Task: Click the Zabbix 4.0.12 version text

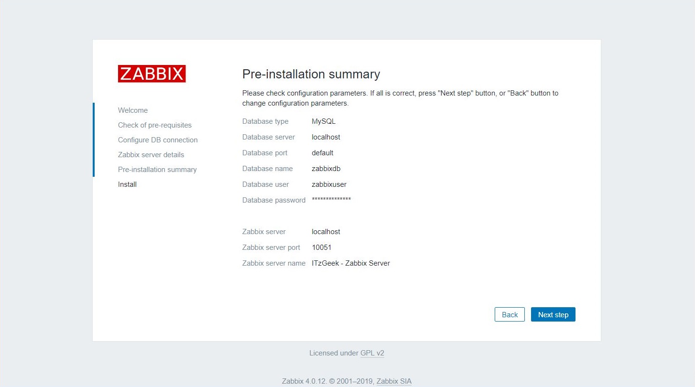Action: click(304, 381)
